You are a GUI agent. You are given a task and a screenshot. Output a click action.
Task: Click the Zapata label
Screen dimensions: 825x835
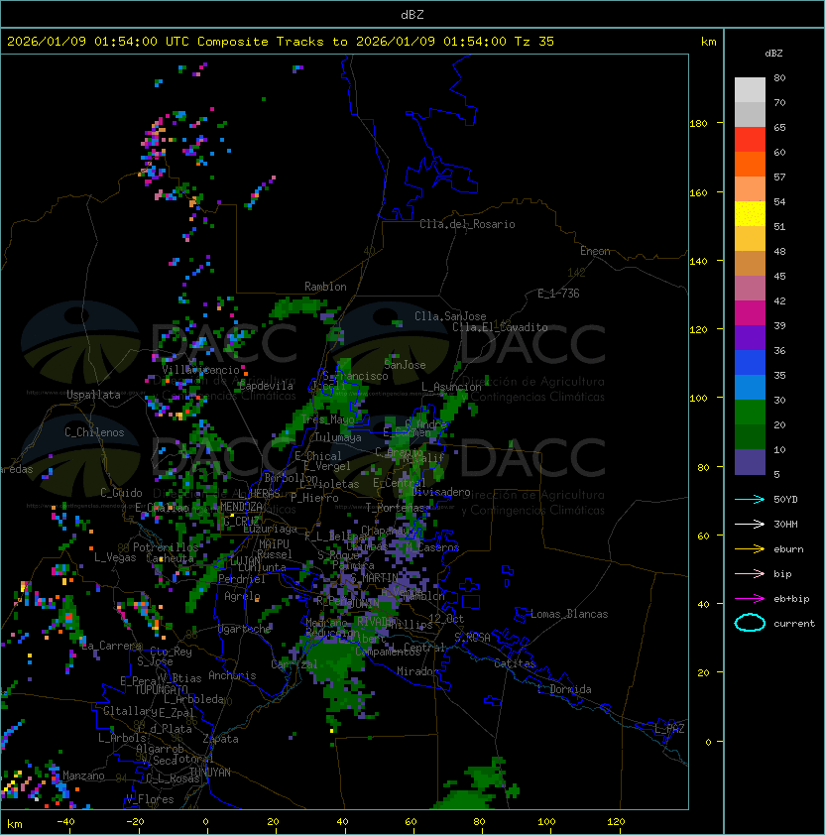point(220,739)
